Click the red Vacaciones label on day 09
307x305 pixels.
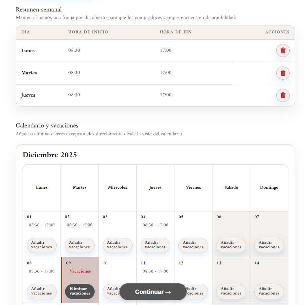80,271
